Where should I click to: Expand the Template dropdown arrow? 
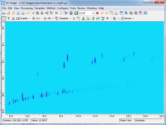pos(70,18)
